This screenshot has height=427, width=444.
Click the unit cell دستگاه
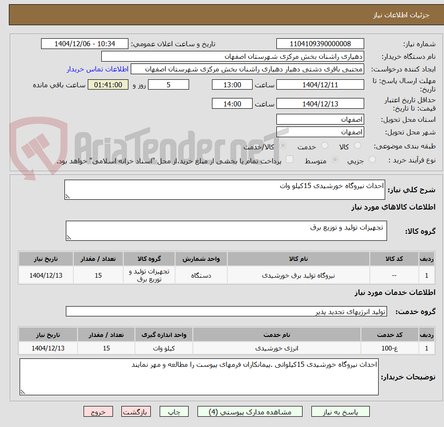tap(201, 275)
